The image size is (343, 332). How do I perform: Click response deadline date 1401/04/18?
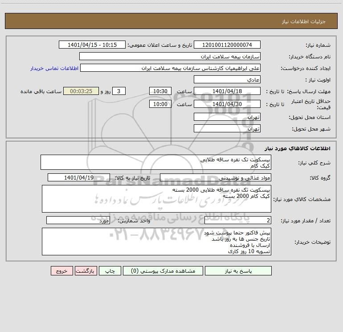coord(227,91)
